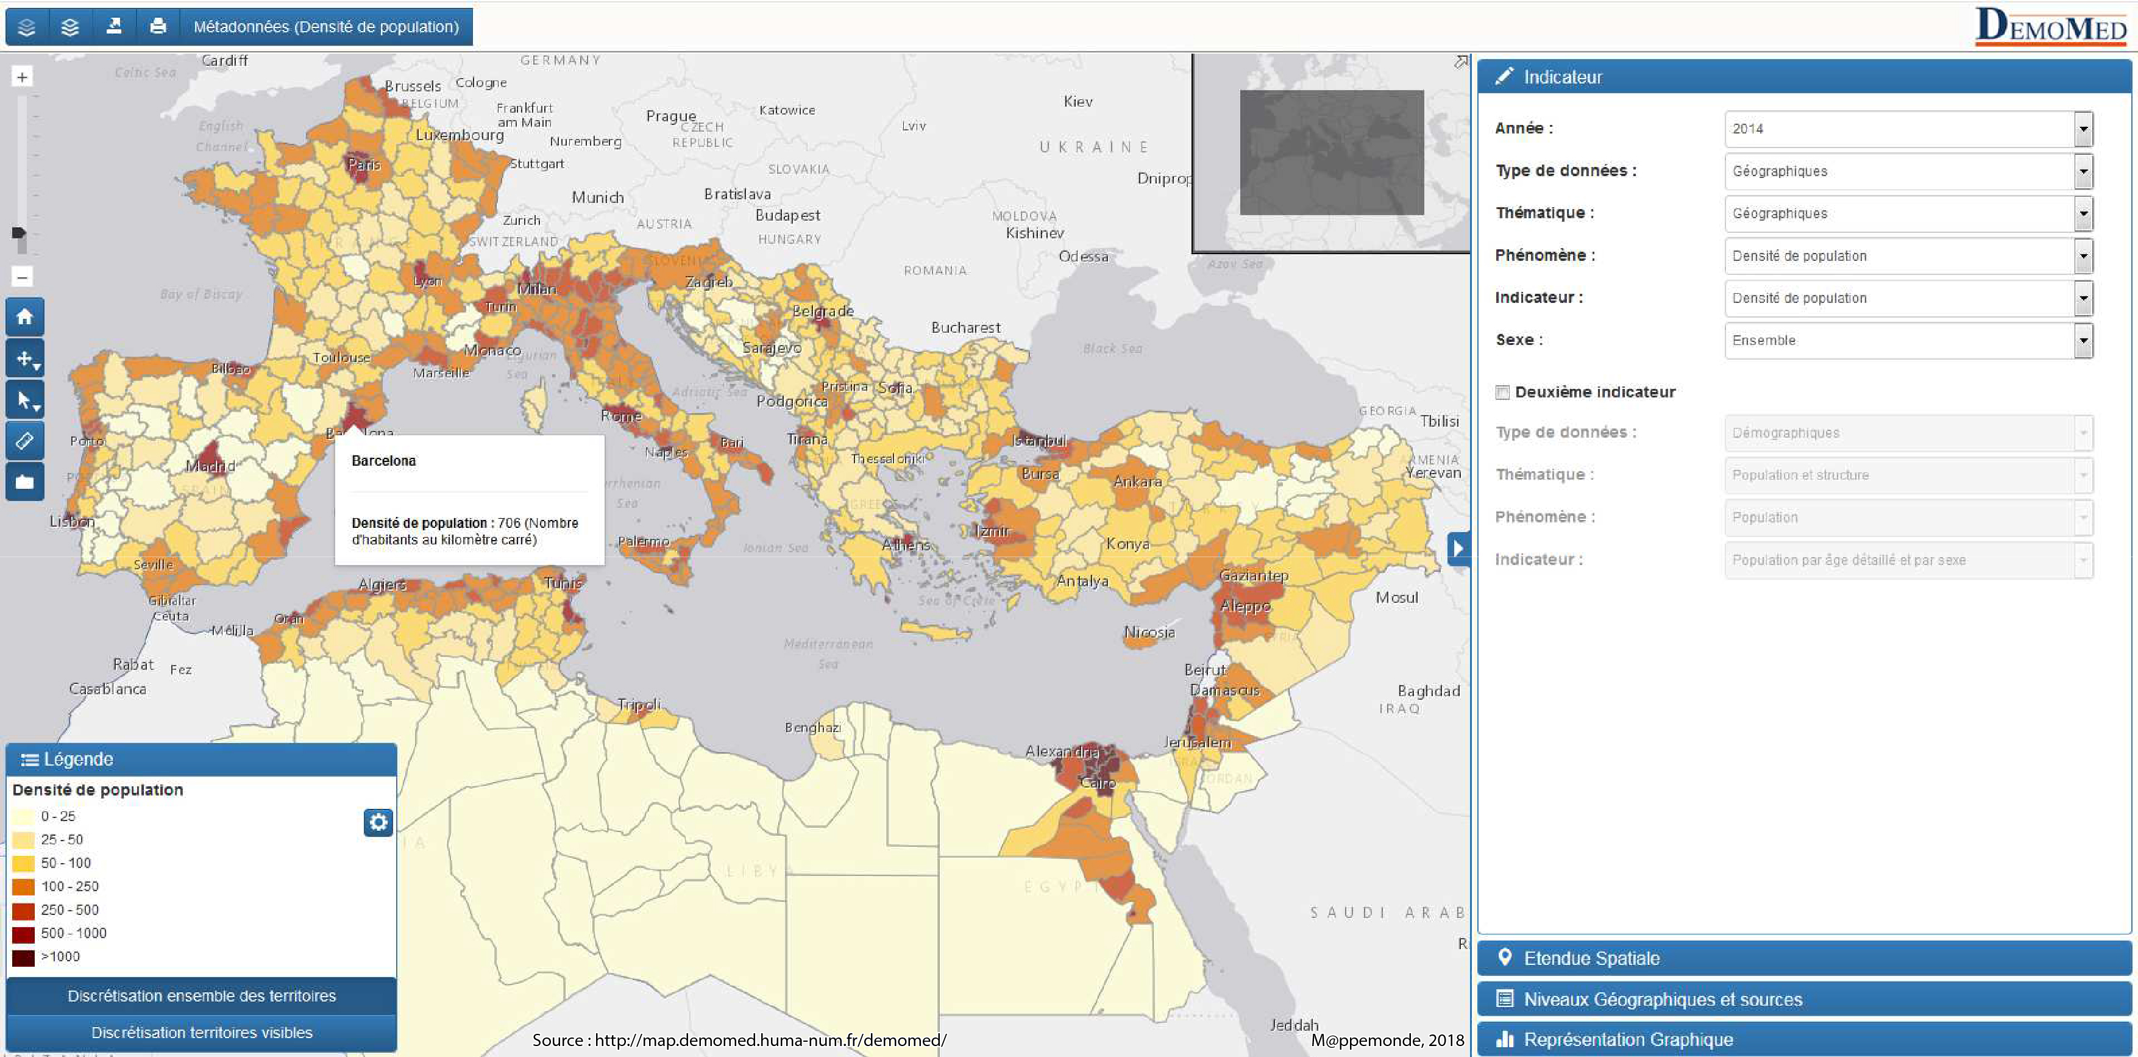Click the home extent button

(x=25, y=316)
